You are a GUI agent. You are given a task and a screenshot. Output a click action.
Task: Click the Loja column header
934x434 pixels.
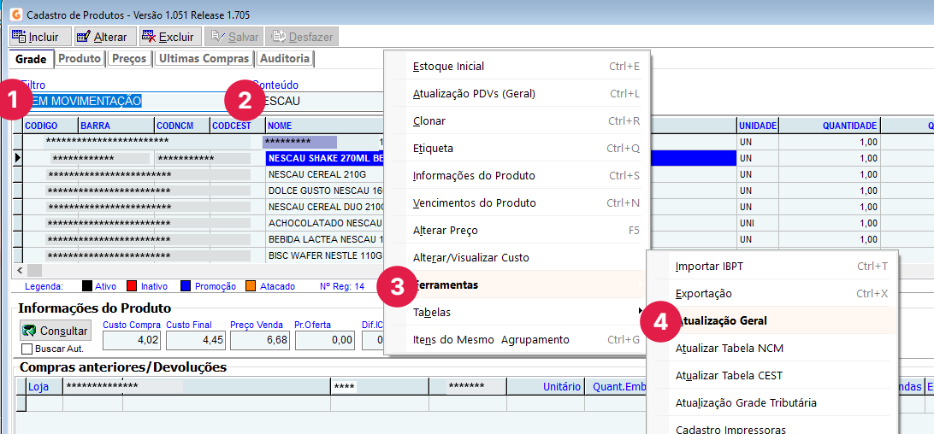44,386
